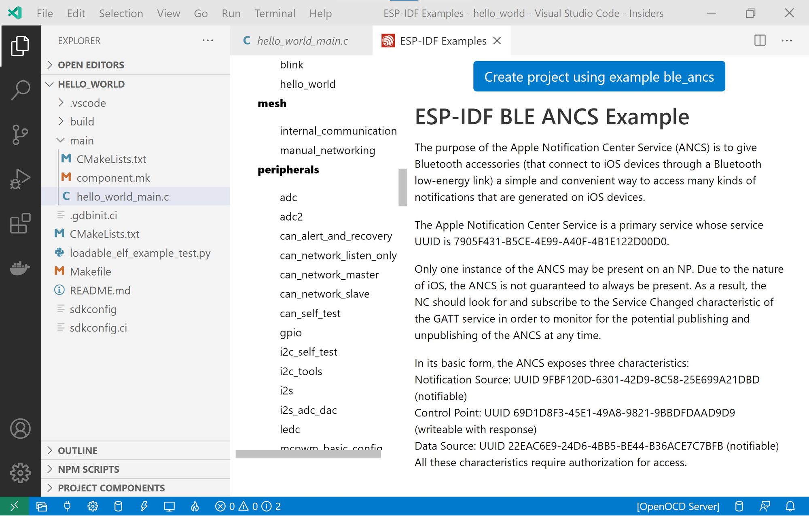Select the ESP-IDF Examples tab

441,40
